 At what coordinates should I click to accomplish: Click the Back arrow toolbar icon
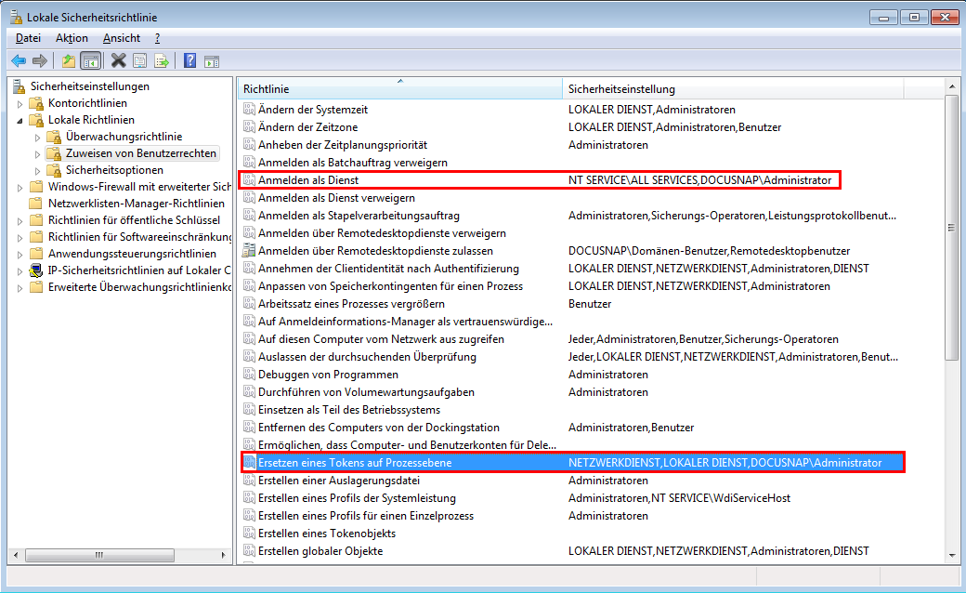[x=20, y=61]
